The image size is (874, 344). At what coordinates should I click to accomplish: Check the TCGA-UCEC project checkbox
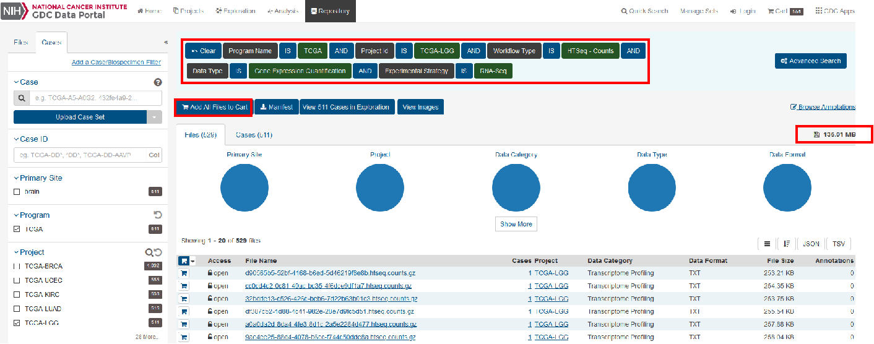(17, 280)
